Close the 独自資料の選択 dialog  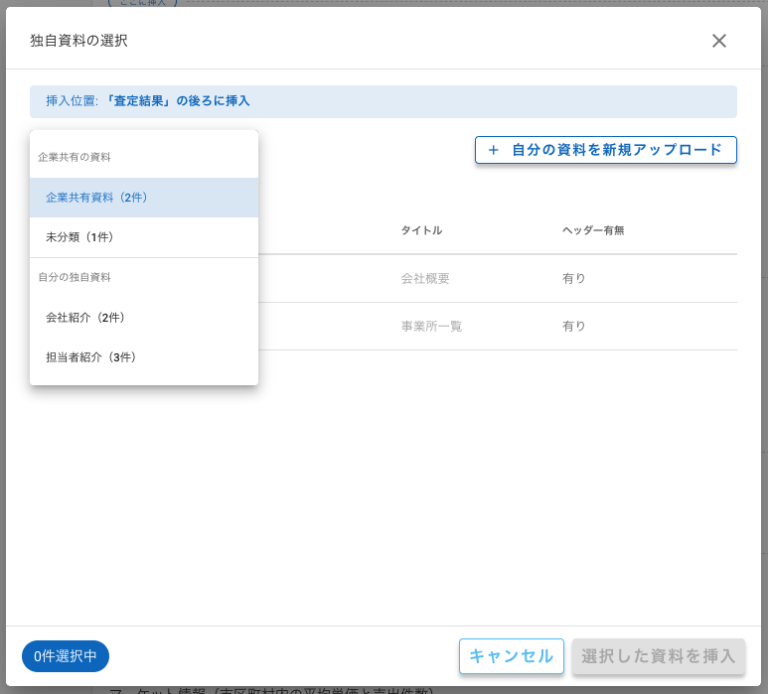pyautogui.click(x=718, y=41)
